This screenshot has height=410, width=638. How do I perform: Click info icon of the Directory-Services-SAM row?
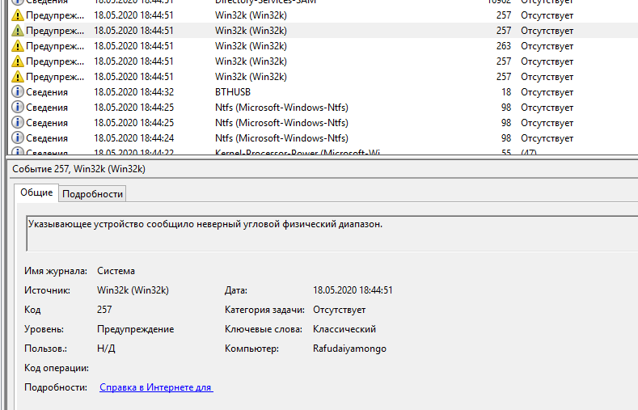18,2
